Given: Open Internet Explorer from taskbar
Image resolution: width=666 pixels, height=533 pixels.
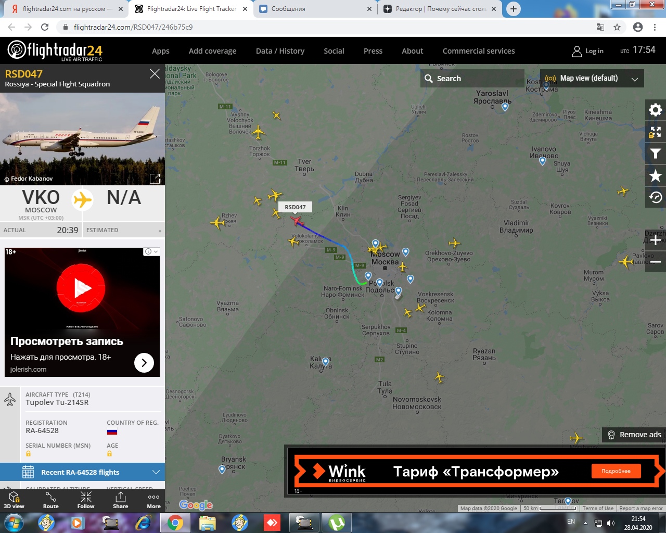Looking at the screenshot, I should (x=143, y=522).
